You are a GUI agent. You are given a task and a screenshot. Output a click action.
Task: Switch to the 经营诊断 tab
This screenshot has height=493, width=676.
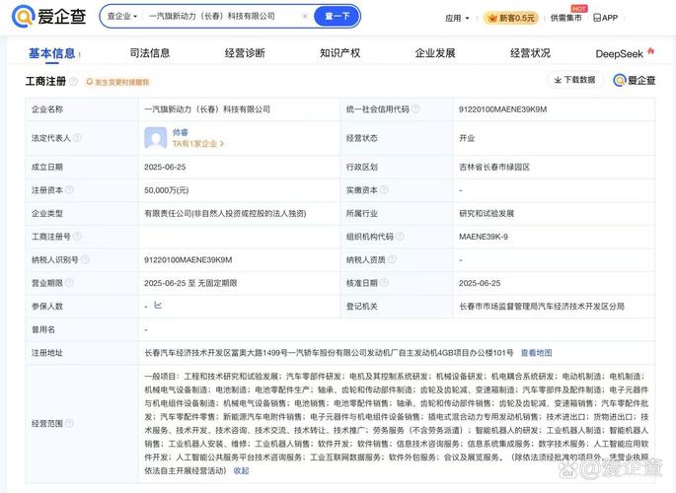(x=245, y=53)
